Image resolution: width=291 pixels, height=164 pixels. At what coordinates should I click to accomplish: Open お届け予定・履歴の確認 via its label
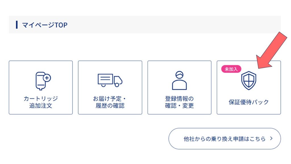110,102
